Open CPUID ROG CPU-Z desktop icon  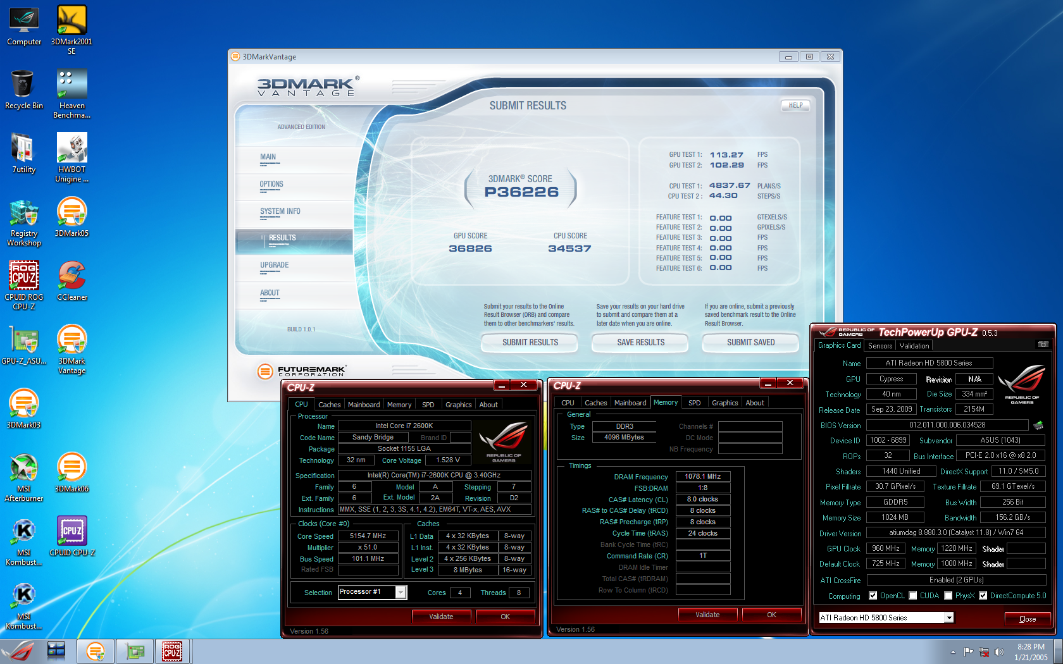24,286
